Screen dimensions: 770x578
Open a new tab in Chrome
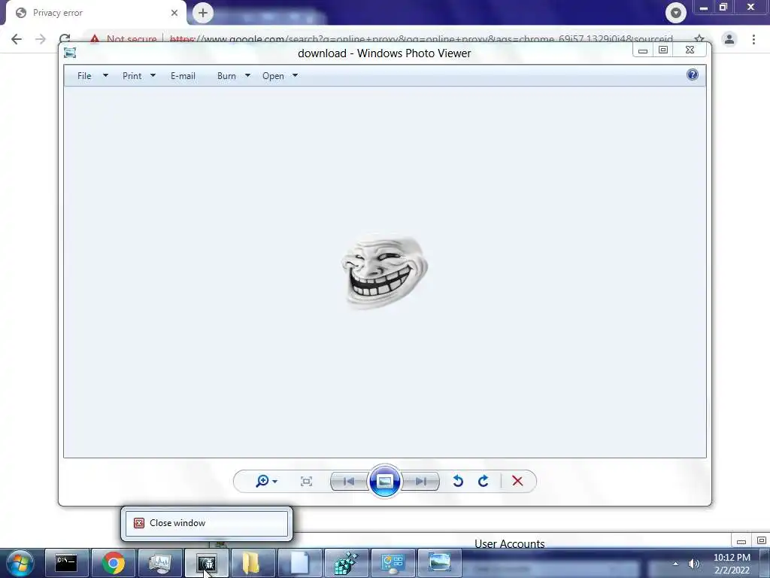pyautogui.click(x=203, y=13)
